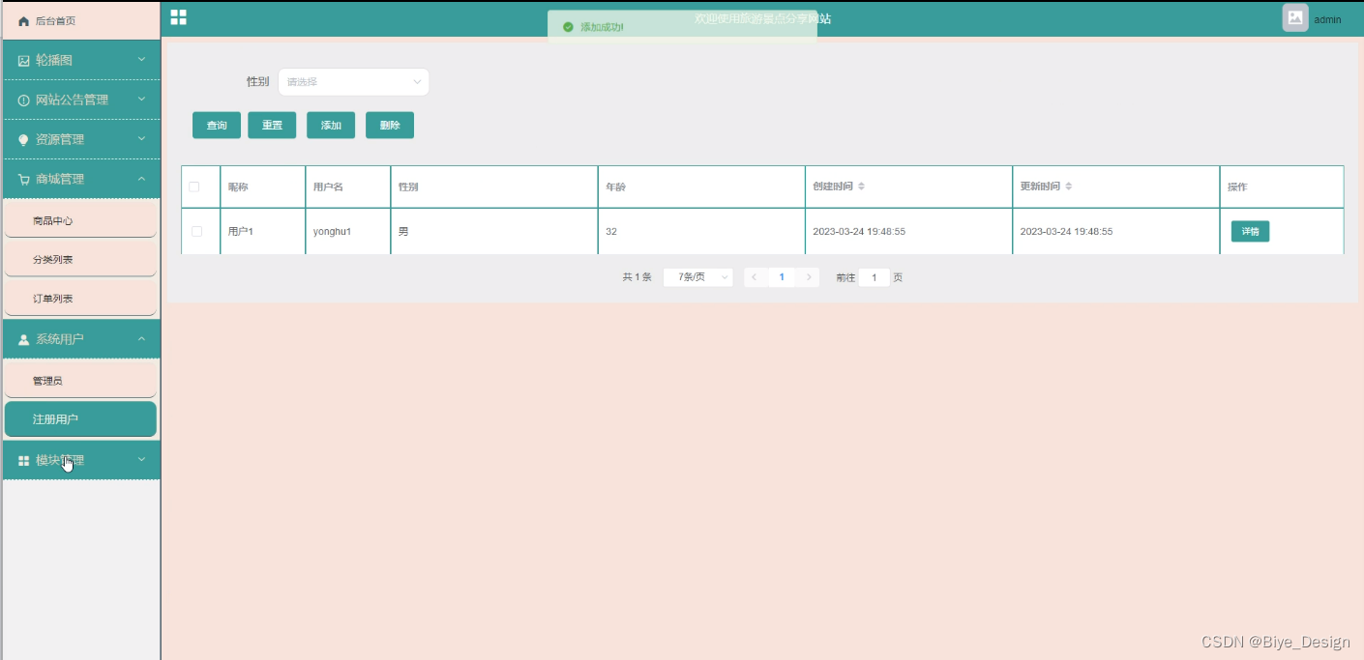Viewport: 1364px width, 660px height.
Task: Click the admin avatar image
Action: click(1295, 17)
